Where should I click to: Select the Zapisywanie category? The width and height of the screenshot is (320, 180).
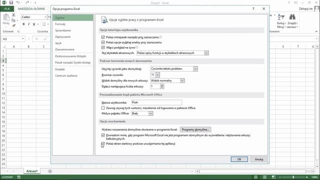click(72, 36)
